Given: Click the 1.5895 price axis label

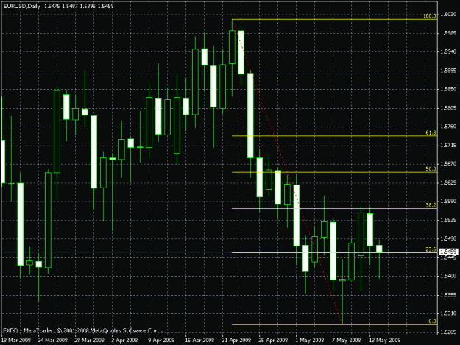Looking at the screenshot, I should [x=448, y=71].
